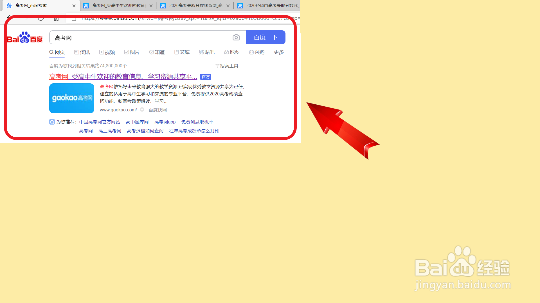Click the address bar URL
This screenshot has width=540, height=303.
[190, 18]
